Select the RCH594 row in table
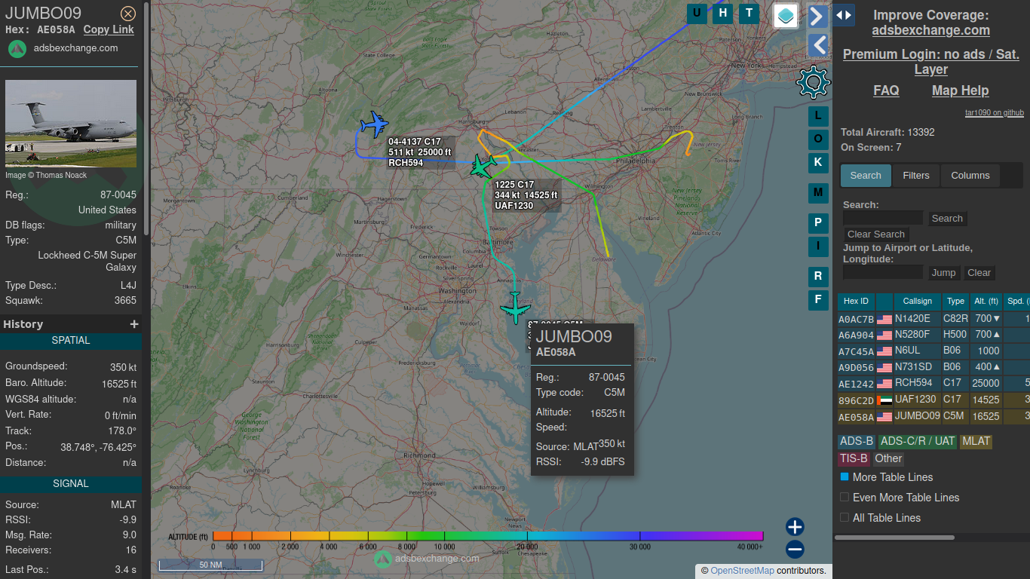This screenshot has height=579, width=1030. 933,384
